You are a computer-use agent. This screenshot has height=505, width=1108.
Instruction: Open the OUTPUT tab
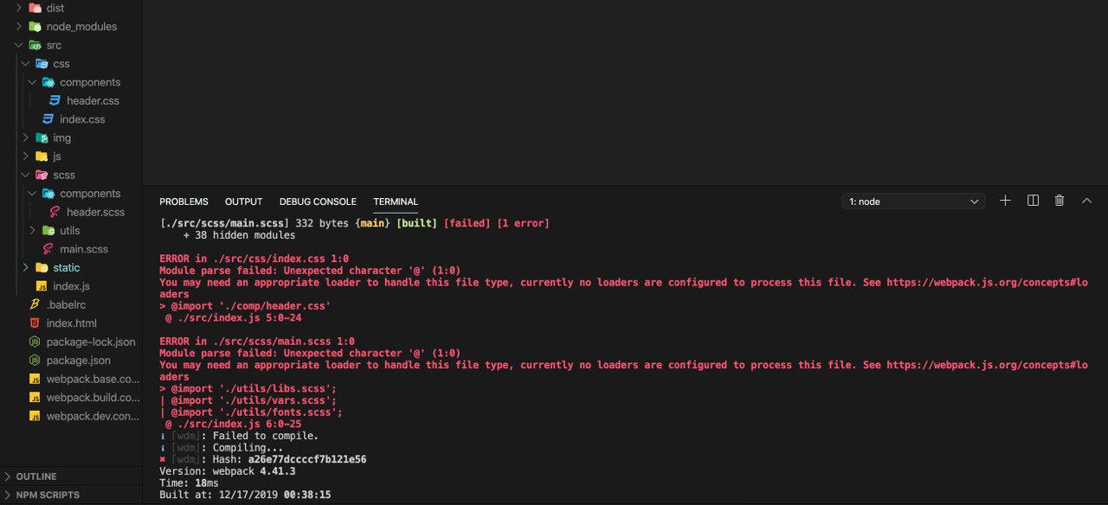(243, 201)
